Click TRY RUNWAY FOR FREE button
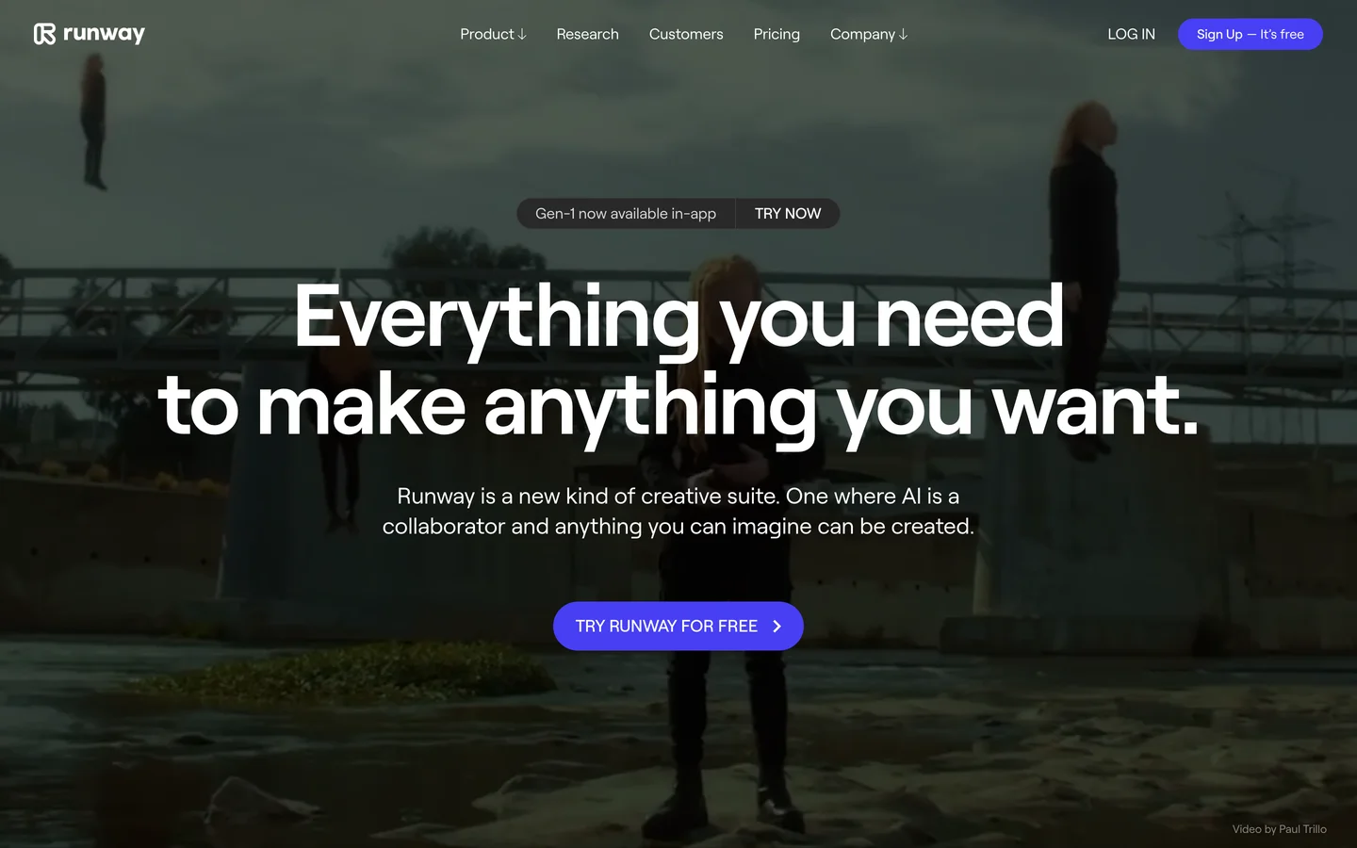Image resolution: width=1357 pixels, height=848 pixels. point(678,626)
